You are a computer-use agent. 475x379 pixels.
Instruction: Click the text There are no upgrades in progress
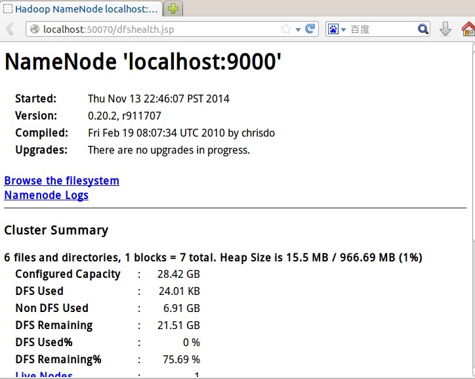pyautogui.click(x=169, y=150)
